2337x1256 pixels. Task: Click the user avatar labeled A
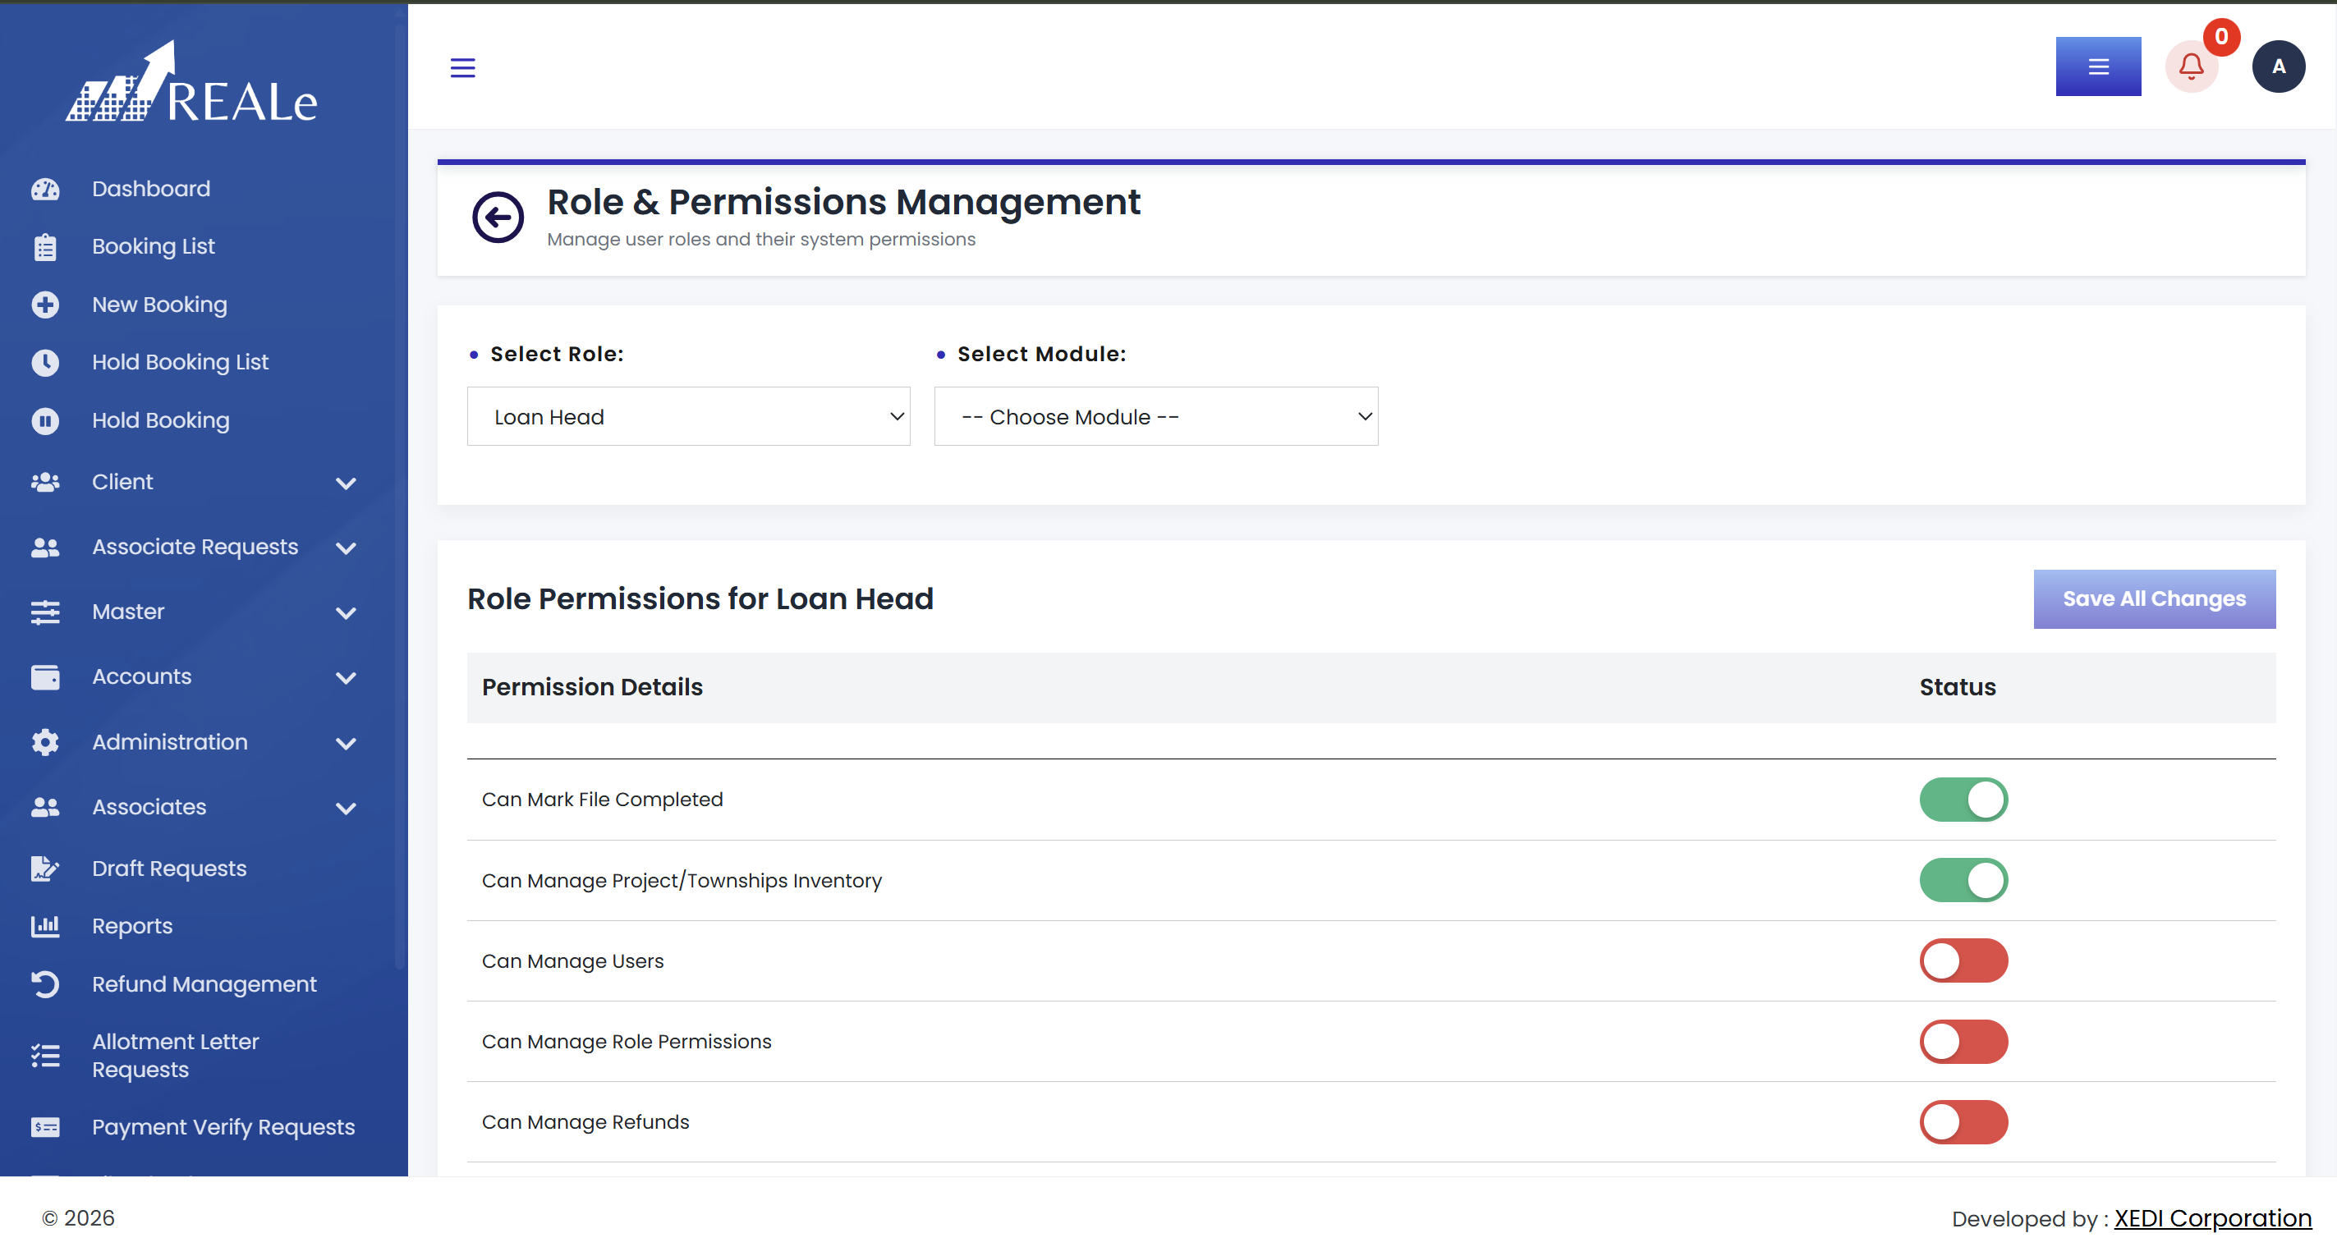(x=2278, y=66)
